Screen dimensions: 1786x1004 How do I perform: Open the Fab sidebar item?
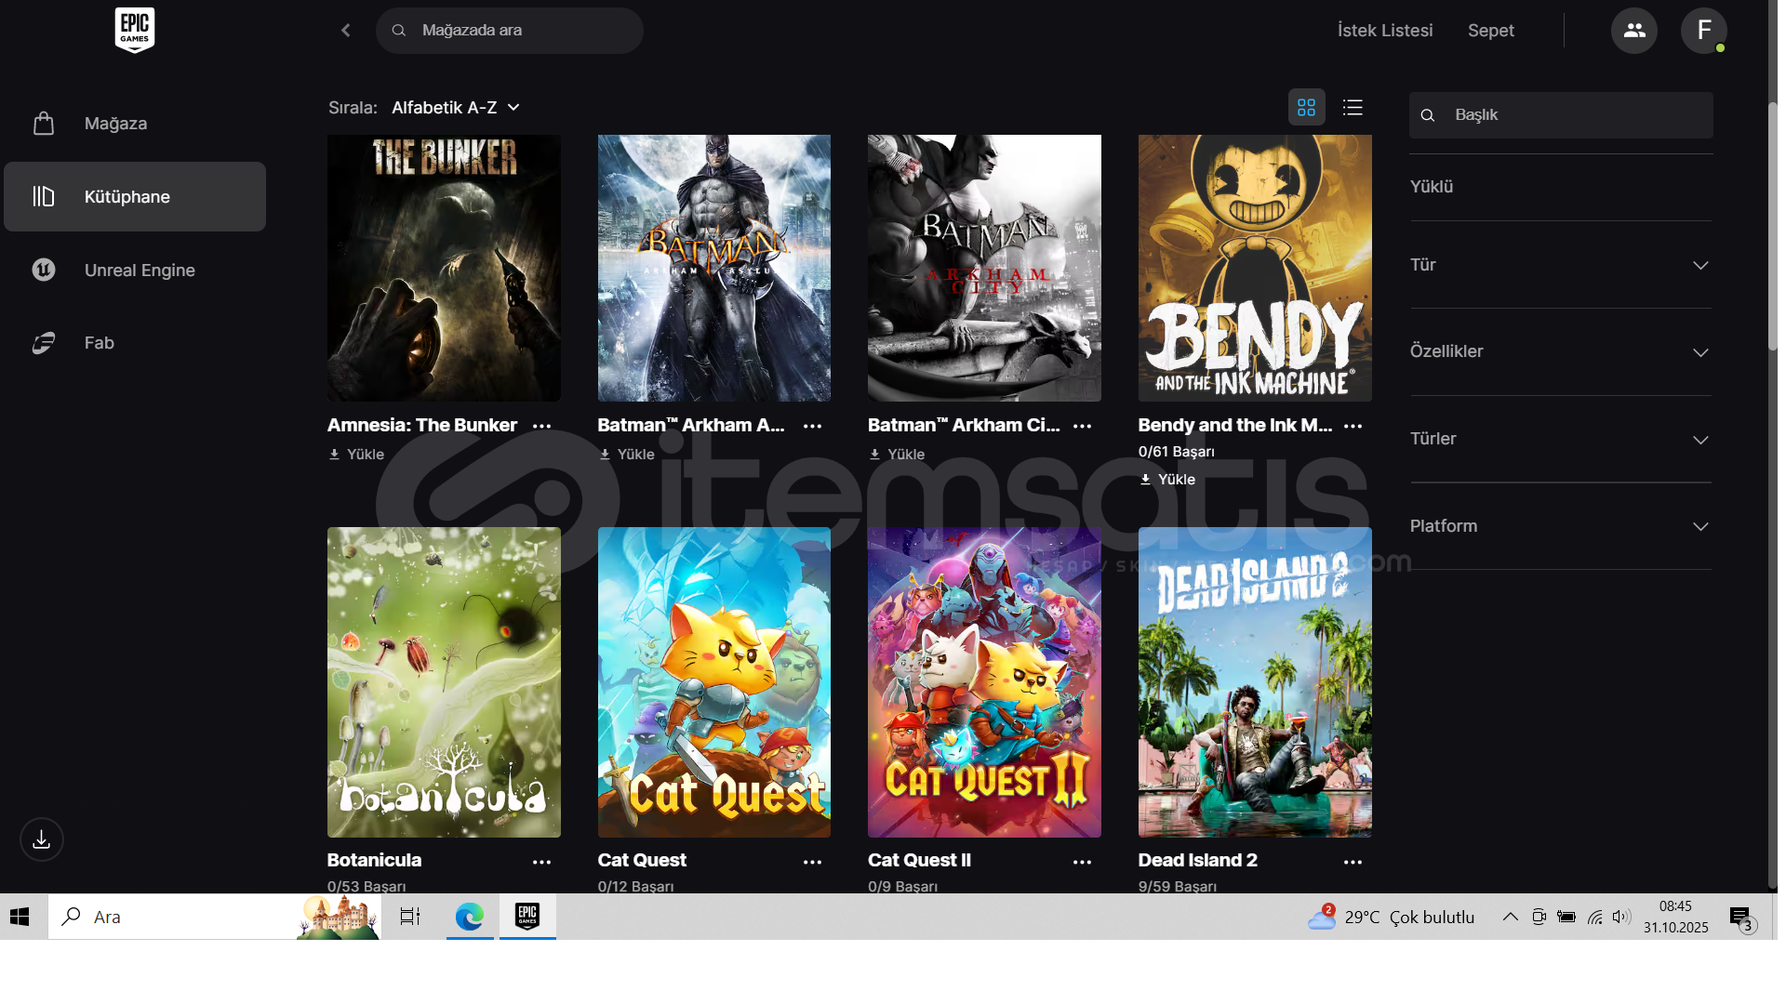(99, 343)
